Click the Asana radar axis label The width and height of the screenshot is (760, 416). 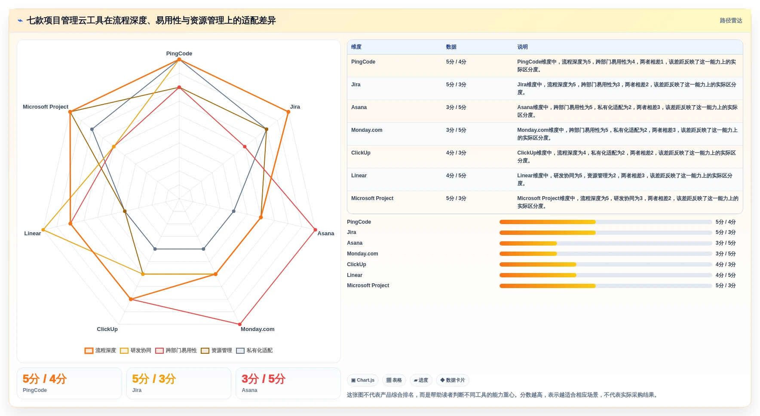coord(326,234)
